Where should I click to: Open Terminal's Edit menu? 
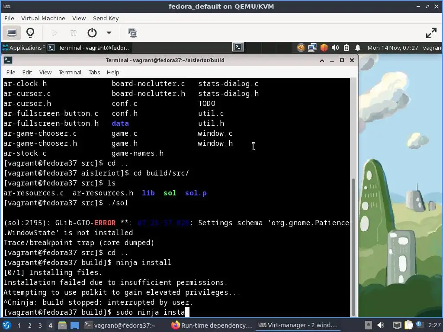(x=27, y=73)
